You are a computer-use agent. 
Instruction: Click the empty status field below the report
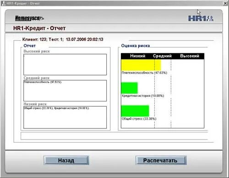pos(114,136)
